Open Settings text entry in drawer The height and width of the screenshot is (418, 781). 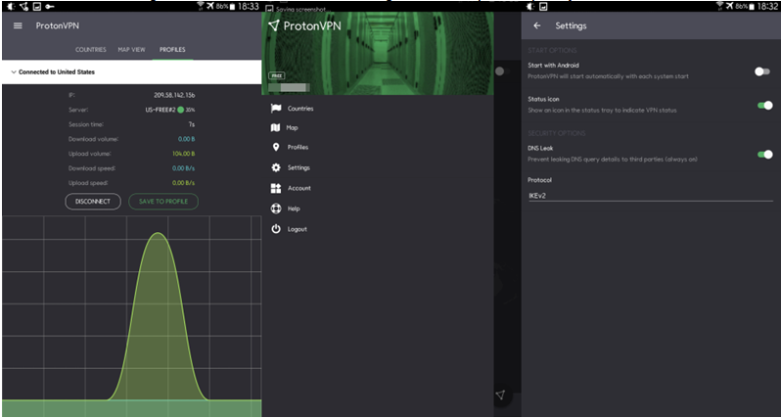click(x=299, y=168)
